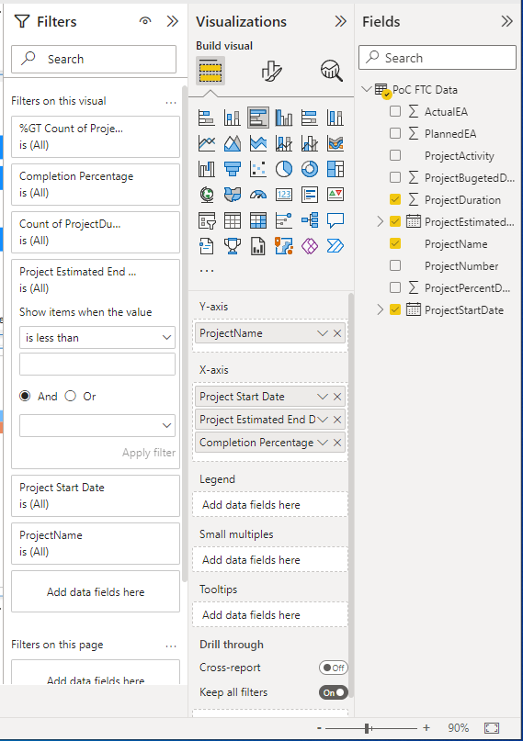Select the stacked area chart visual
The image size is (523, 741).
coord(258,143)
